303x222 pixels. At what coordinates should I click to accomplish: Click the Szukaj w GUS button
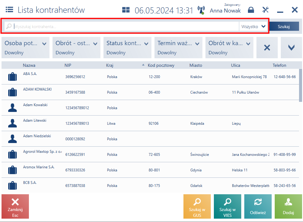click(x=197, y=206)
